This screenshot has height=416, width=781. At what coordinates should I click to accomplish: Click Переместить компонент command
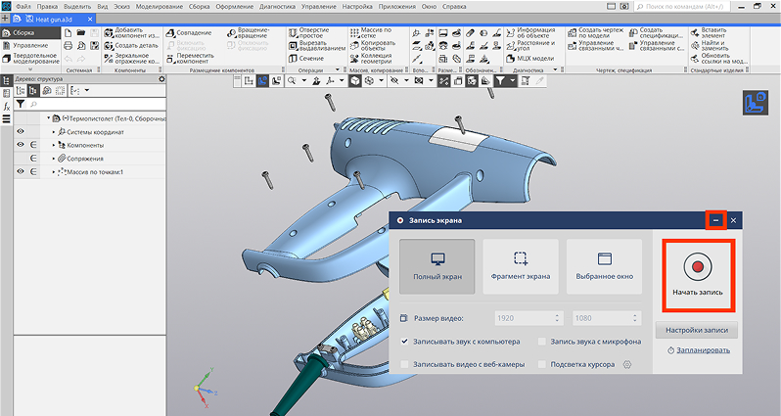coord(190,59)
